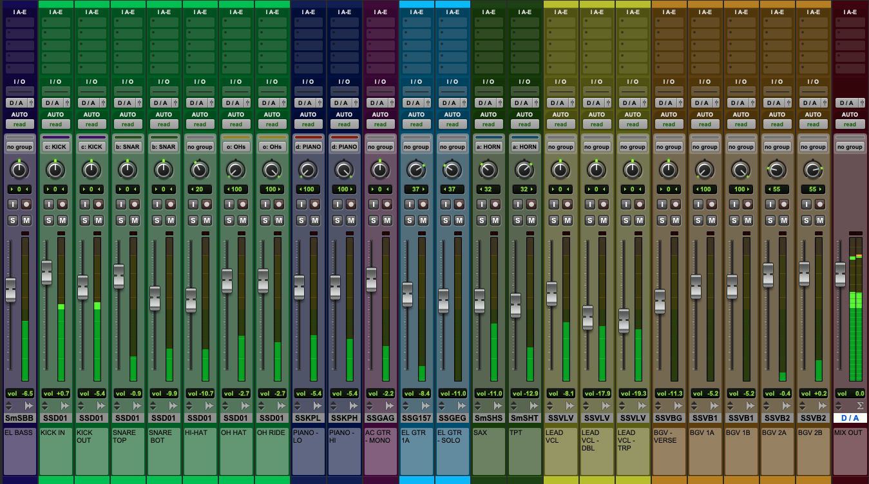
Task: Click double-arrow track icon on TPT strip
Action: click(x=534, y=406)
